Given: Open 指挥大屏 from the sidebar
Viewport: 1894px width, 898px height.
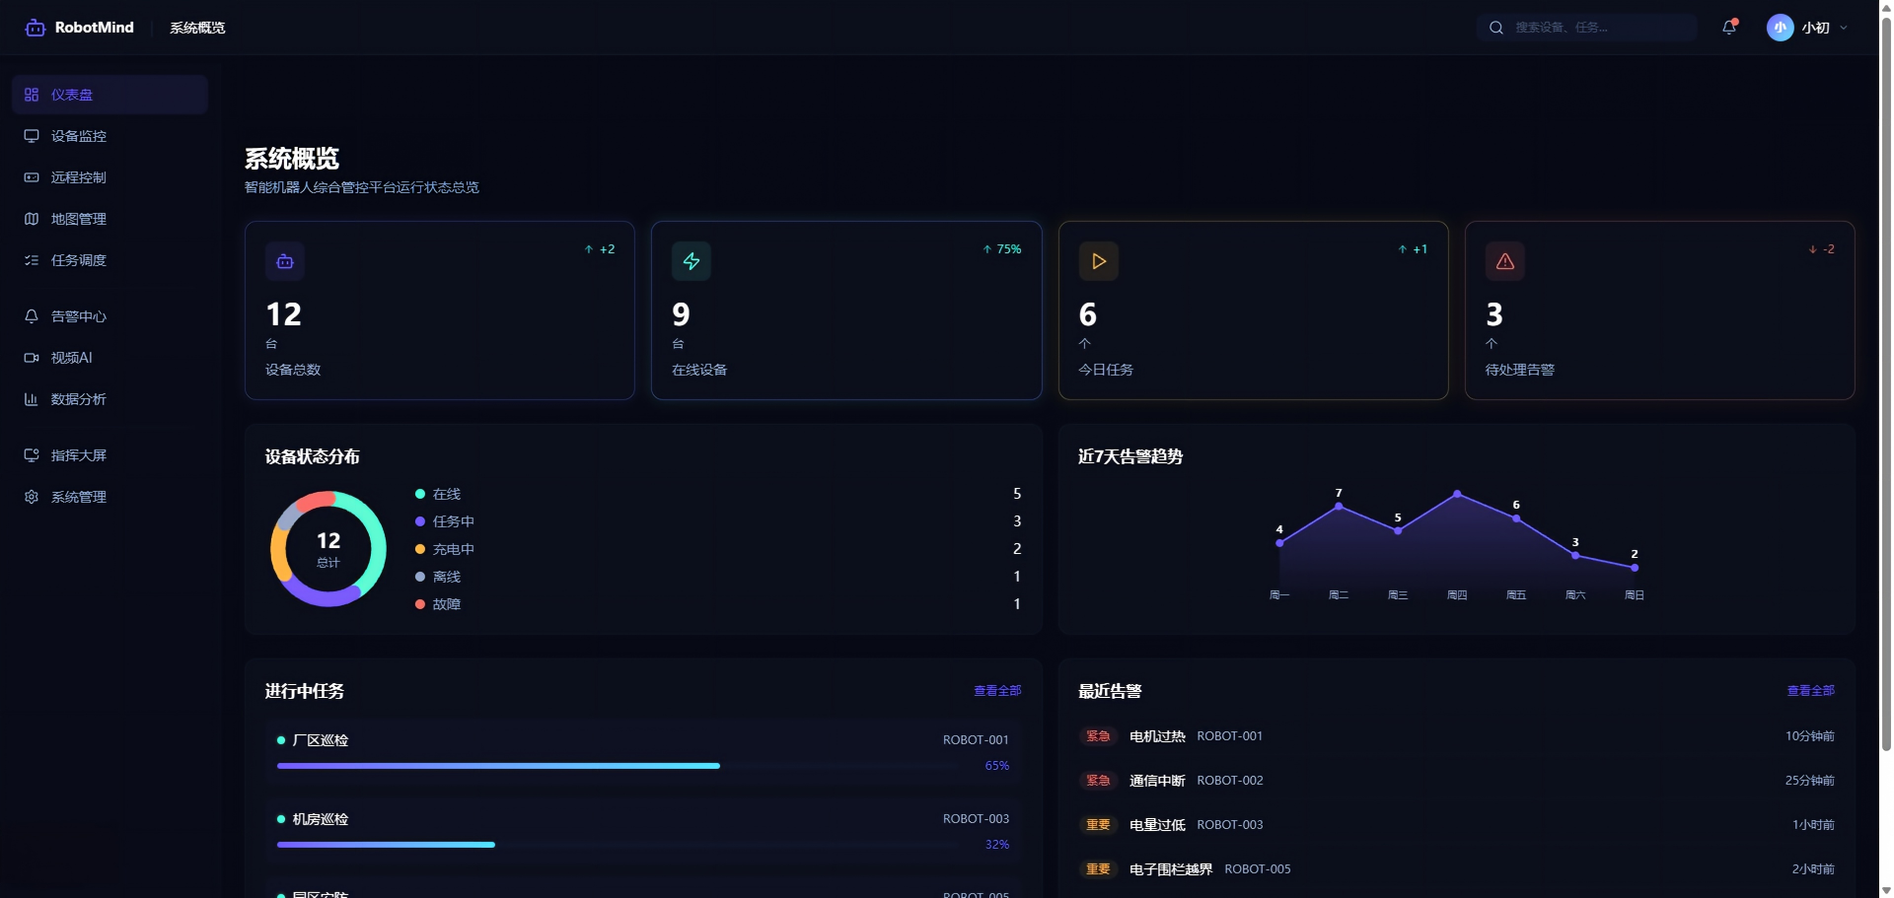Looking at the screenshot, I should 109,455.
